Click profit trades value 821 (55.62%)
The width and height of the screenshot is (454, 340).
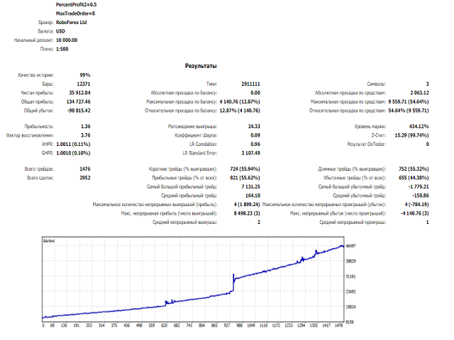(x=245, y=178)
